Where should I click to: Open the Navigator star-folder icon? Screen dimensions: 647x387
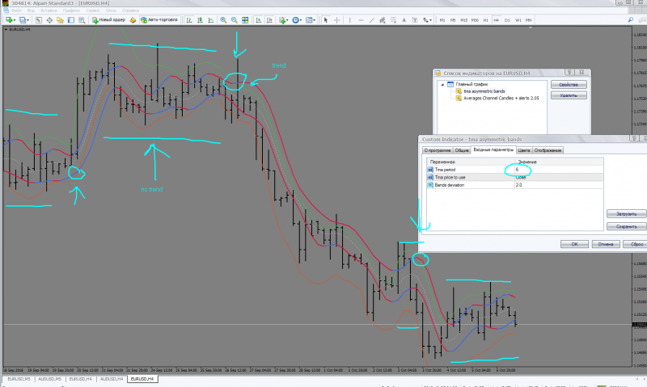click(60, 19)
